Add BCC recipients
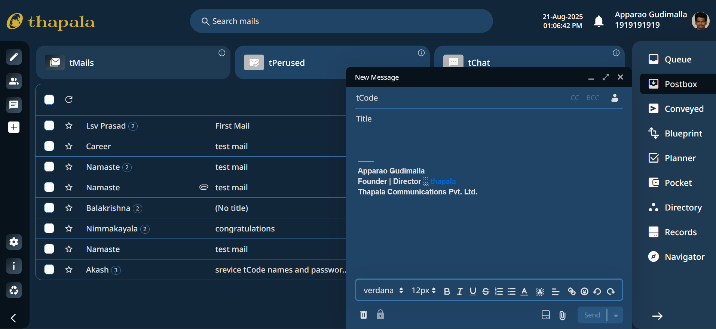The image size is (716, 329). click(593, 98)
